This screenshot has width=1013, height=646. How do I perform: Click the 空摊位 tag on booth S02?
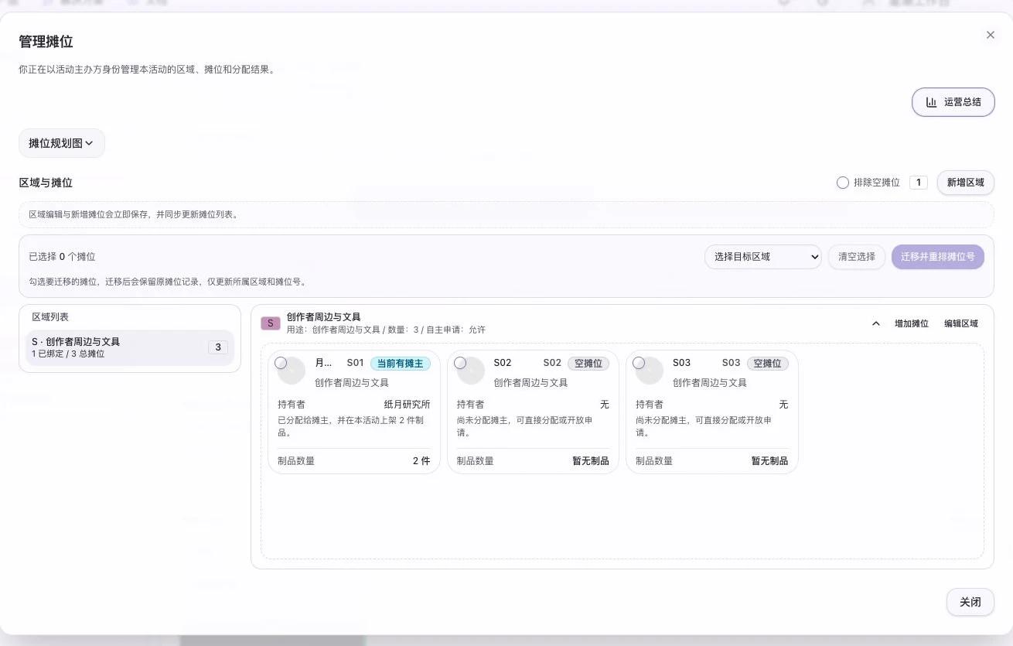coord(588,363)
